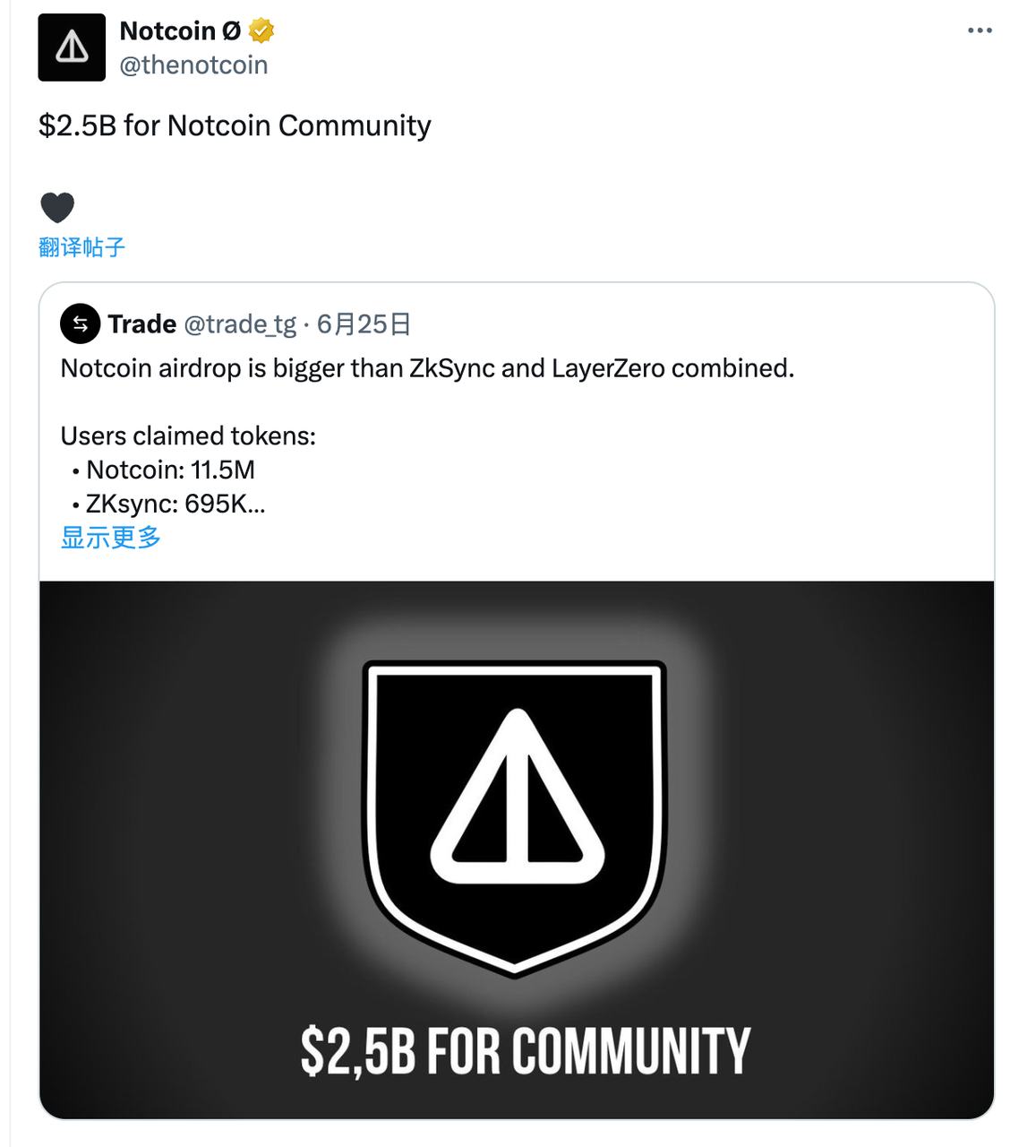The image size is (1010, 1147).
Task: Open the three-dot more options menu
Action: click(980, 30)
